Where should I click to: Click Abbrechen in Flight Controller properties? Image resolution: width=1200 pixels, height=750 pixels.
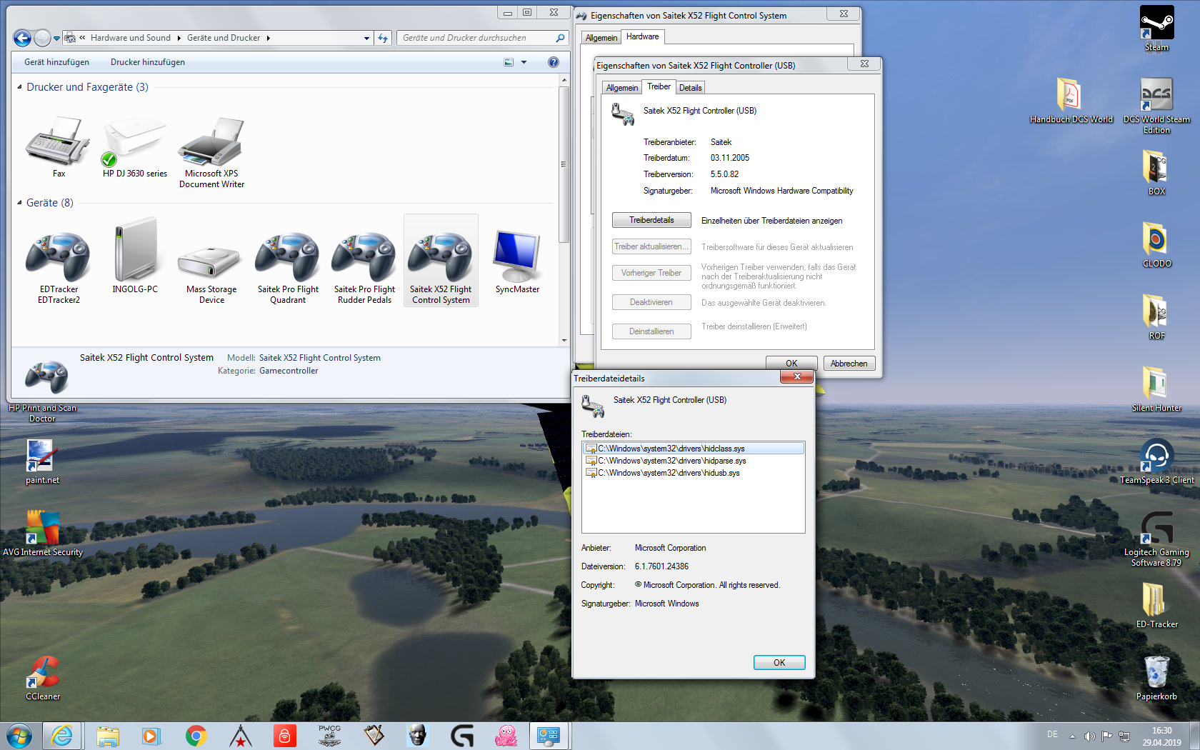pos(849,364)
